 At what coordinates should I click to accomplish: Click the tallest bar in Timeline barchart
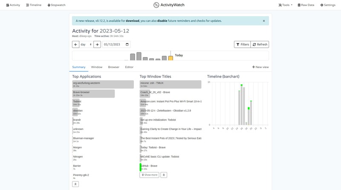tap(242, 104)
